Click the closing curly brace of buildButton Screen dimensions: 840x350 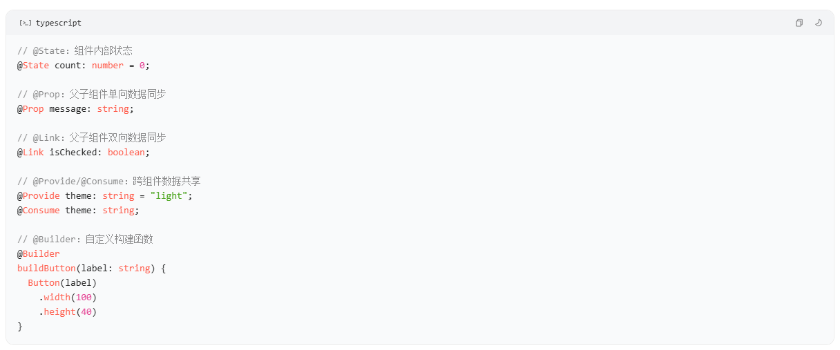(x=20, y=327)
